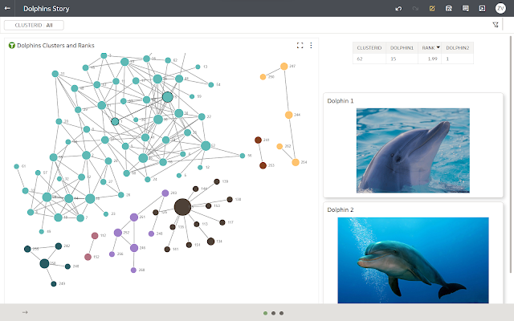Select the rank value 1.99 cell
This screenshot has width=514, height=321.
[x=430, y=59]
